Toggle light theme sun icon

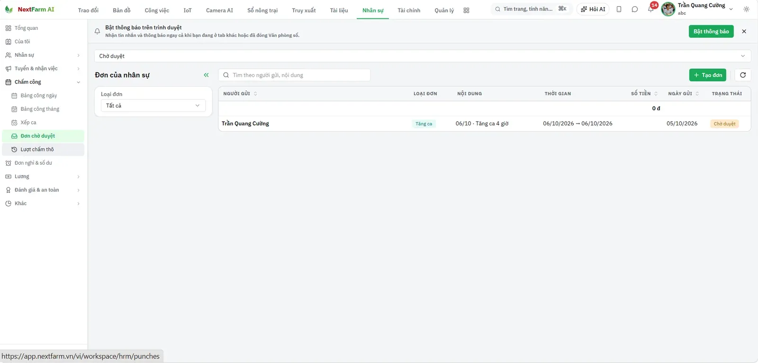(747, 9)
